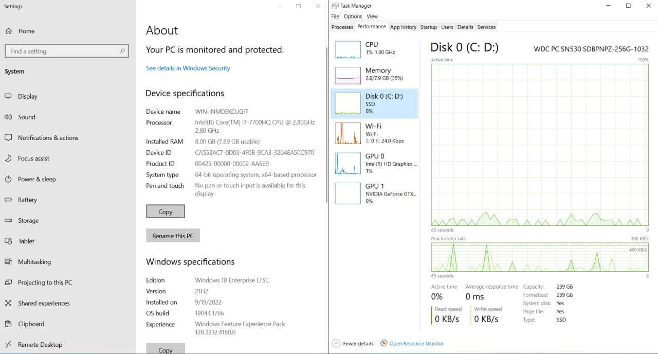Select the GPU 0 graph thumbnail
This screenshot has width=658, height=354.
pyautogui.click(x=348, y=163)
